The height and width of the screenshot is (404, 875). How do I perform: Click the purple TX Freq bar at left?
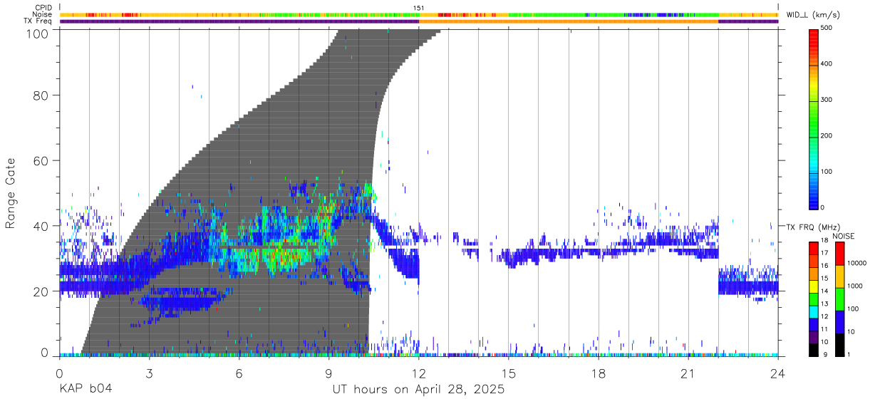click(x=239, y=21)
